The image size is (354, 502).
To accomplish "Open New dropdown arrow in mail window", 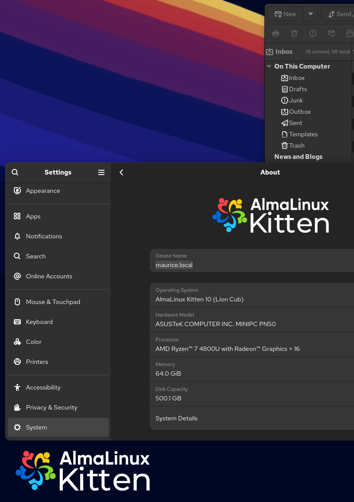I will [x=311, y=14].
